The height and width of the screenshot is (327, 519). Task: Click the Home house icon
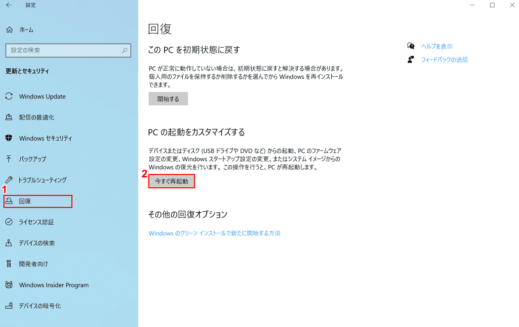coord(10,30)
